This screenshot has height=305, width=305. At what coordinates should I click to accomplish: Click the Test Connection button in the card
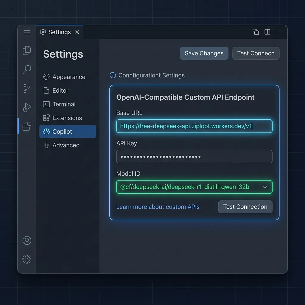[245, 207]
